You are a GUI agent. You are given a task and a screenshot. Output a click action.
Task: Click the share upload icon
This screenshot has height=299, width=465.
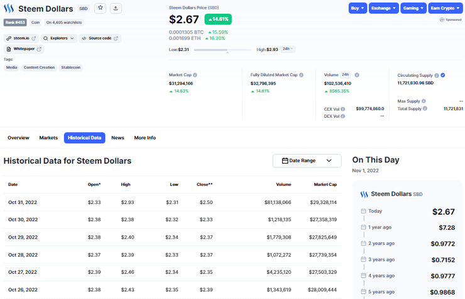[116, 8]
